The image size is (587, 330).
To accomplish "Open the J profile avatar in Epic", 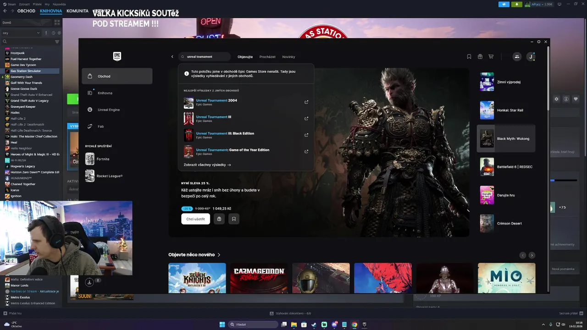I will (x=531, y=57).
